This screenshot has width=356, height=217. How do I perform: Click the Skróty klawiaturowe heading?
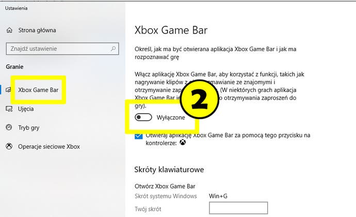(x=169, y=169)
